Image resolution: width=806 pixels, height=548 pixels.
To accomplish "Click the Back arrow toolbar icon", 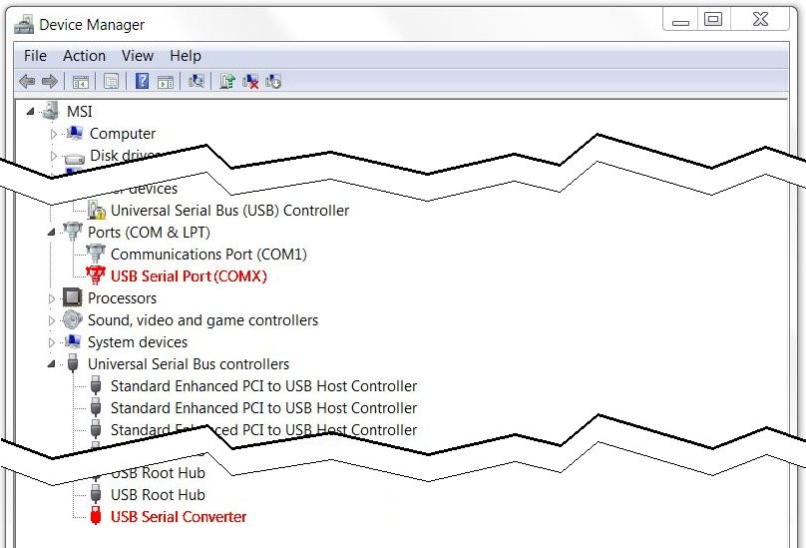I will point(27,82).
